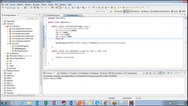
Task: Click Collapse All in Package Explorer
Action: click(x=29, y=19)
